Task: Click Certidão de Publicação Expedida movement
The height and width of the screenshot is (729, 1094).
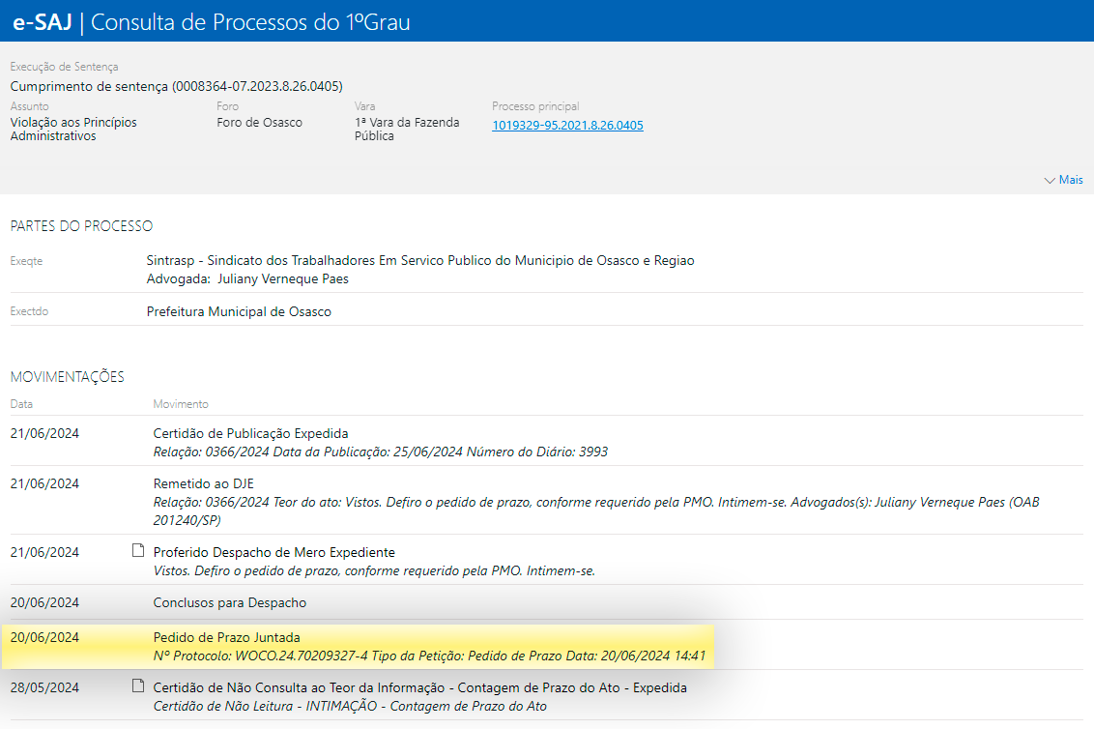Action: (x=250, y=433)
